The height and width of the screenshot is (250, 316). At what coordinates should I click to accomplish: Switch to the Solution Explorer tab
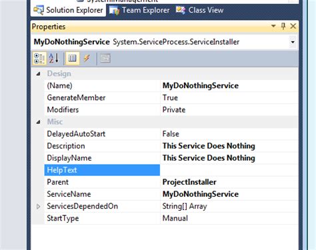coord(68,10)
